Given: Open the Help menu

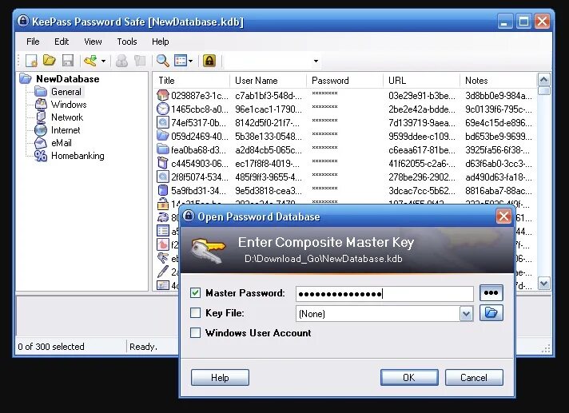Looking at the screenshot, I should (x=160, y=42).
